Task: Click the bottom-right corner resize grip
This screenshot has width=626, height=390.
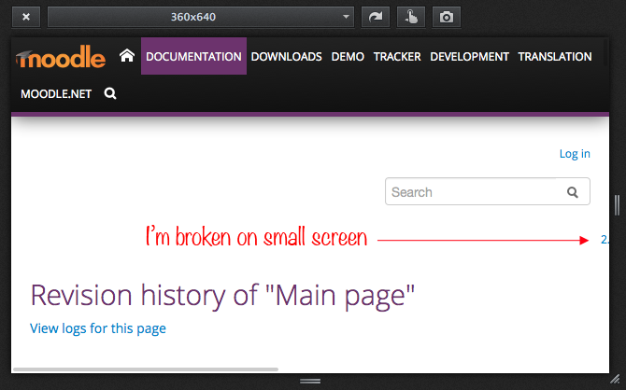Action: [x=617, y=379]
